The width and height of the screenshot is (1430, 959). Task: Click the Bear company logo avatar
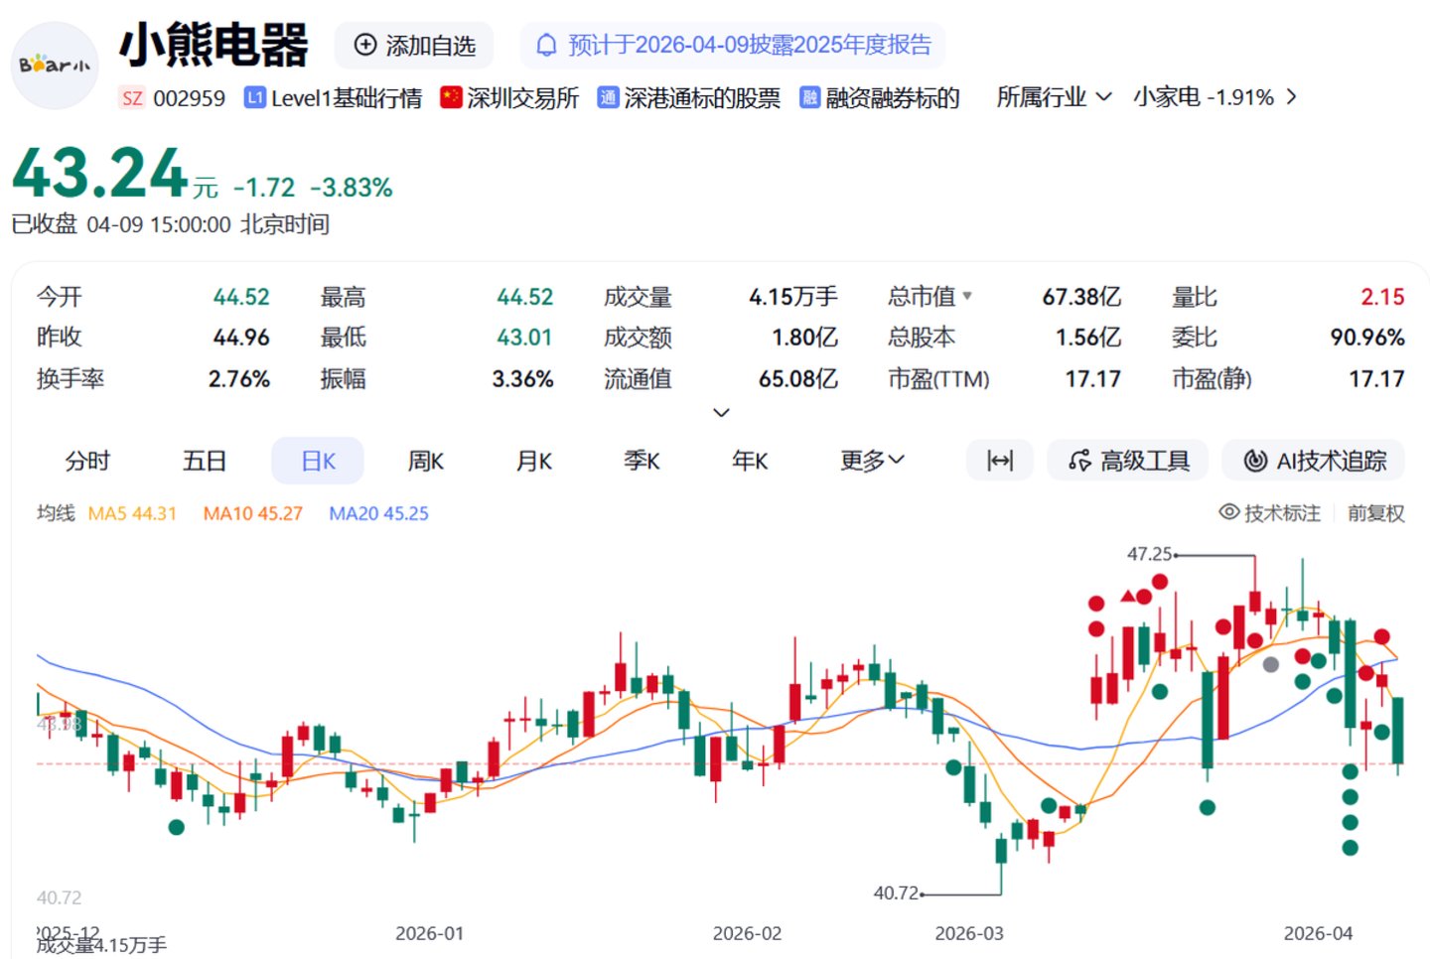tap(55, 66)
